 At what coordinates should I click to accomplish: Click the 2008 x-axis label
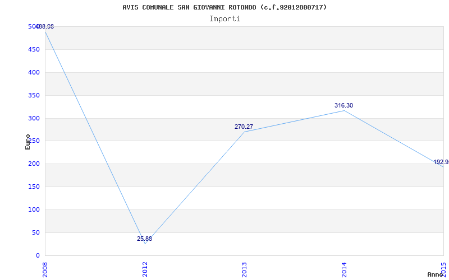coord(45,269)
